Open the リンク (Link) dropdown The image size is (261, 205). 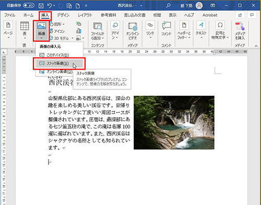pyautogui.click(x=150, y=30)
